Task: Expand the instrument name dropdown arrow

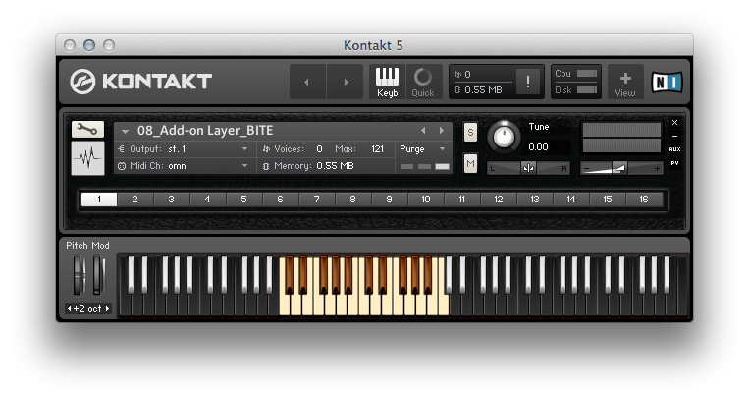Action: [125, 131]
